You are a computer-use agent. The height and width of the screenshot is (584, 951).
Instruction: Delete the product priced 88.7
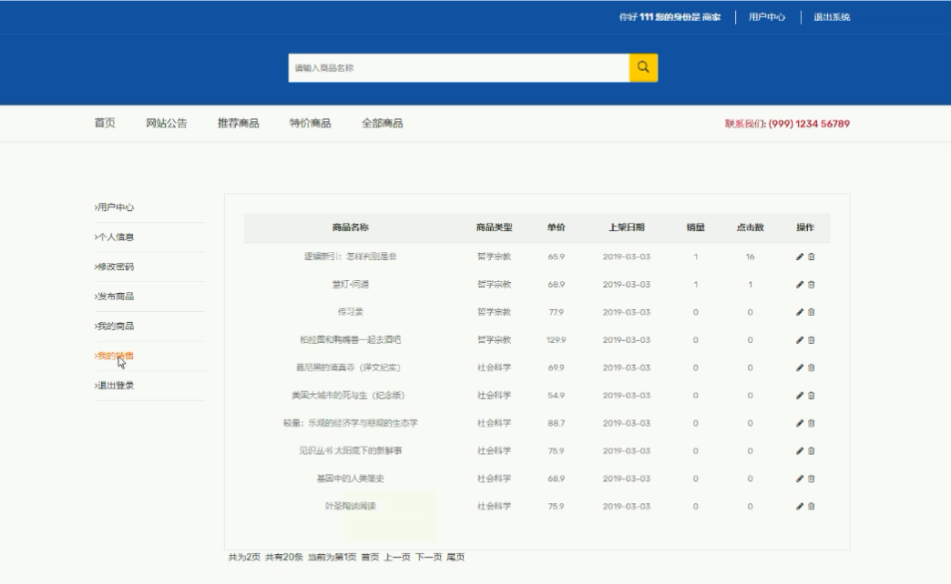pos(812,424)
